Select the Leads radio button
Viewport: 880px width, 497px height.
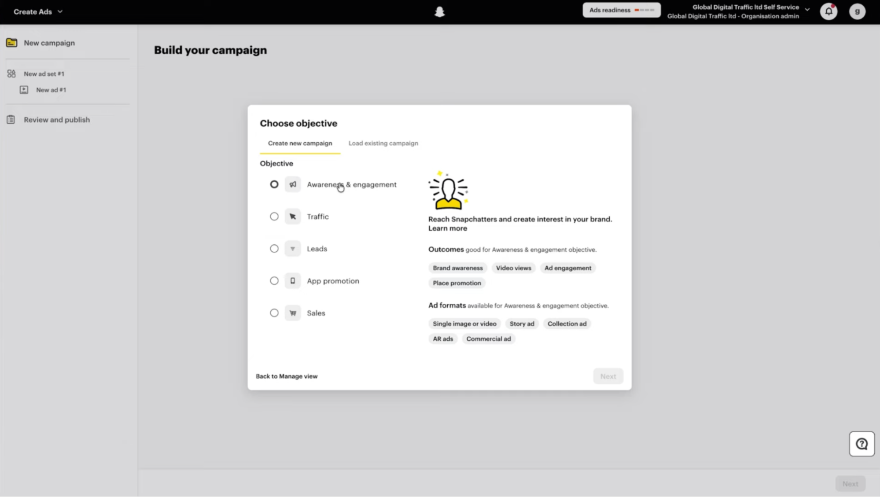point(274,249)
